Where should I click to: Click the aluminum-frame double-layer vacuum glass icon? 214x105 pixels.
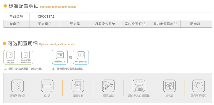(25, 55)
